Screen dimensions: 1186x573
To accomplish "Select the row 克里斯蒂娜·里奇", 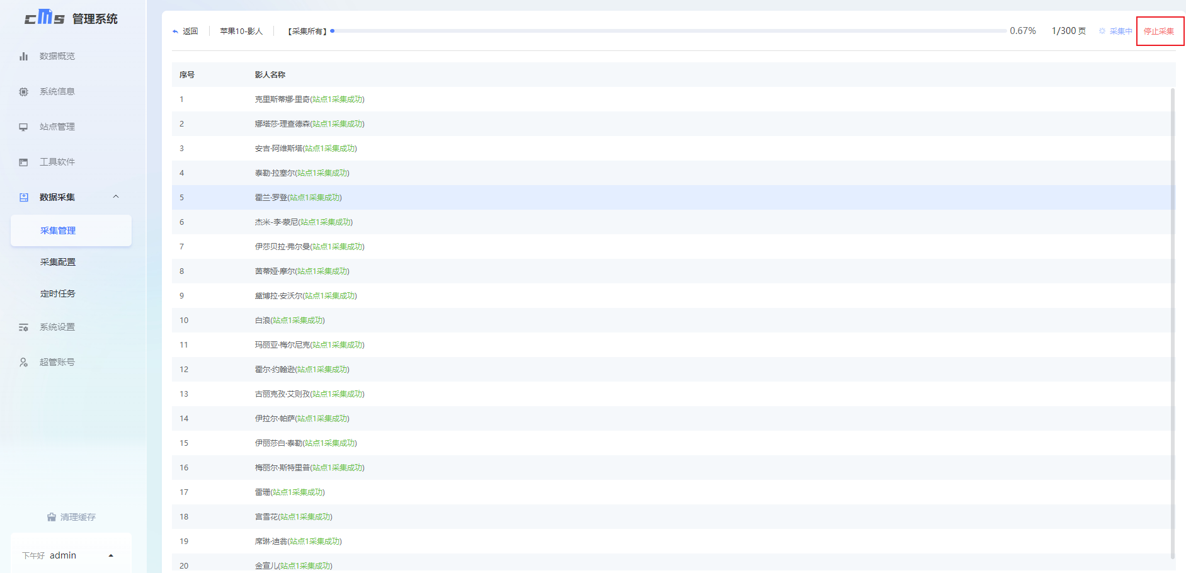I will click(673, 99).
